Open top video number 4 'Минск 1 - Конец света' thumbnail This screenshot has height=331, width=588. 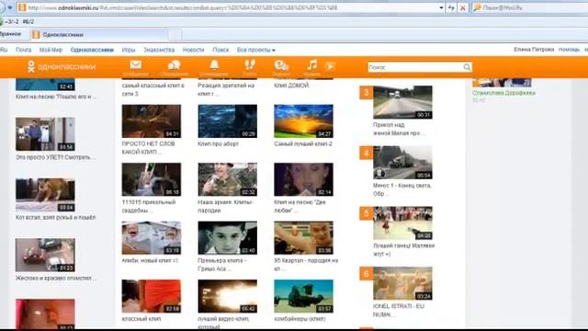(x=402, y=163)
